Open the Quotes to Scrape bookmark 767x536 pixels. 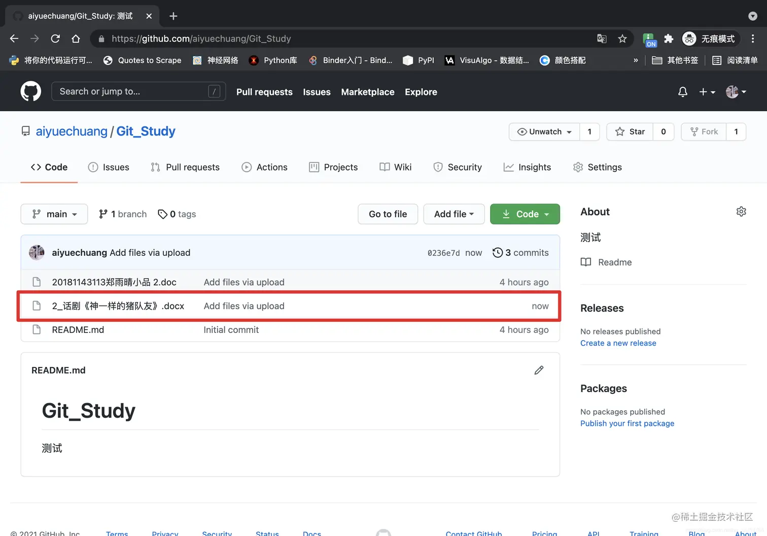click(142, 60)
